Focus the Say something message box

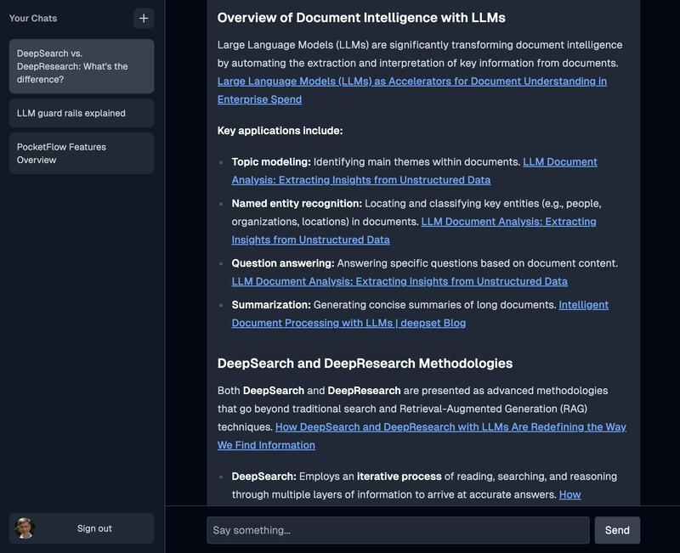[398, 530]
